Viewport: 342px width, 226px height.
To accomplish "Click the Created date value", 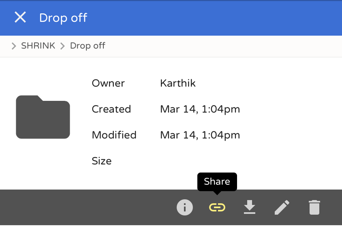I will coord(200,109).
